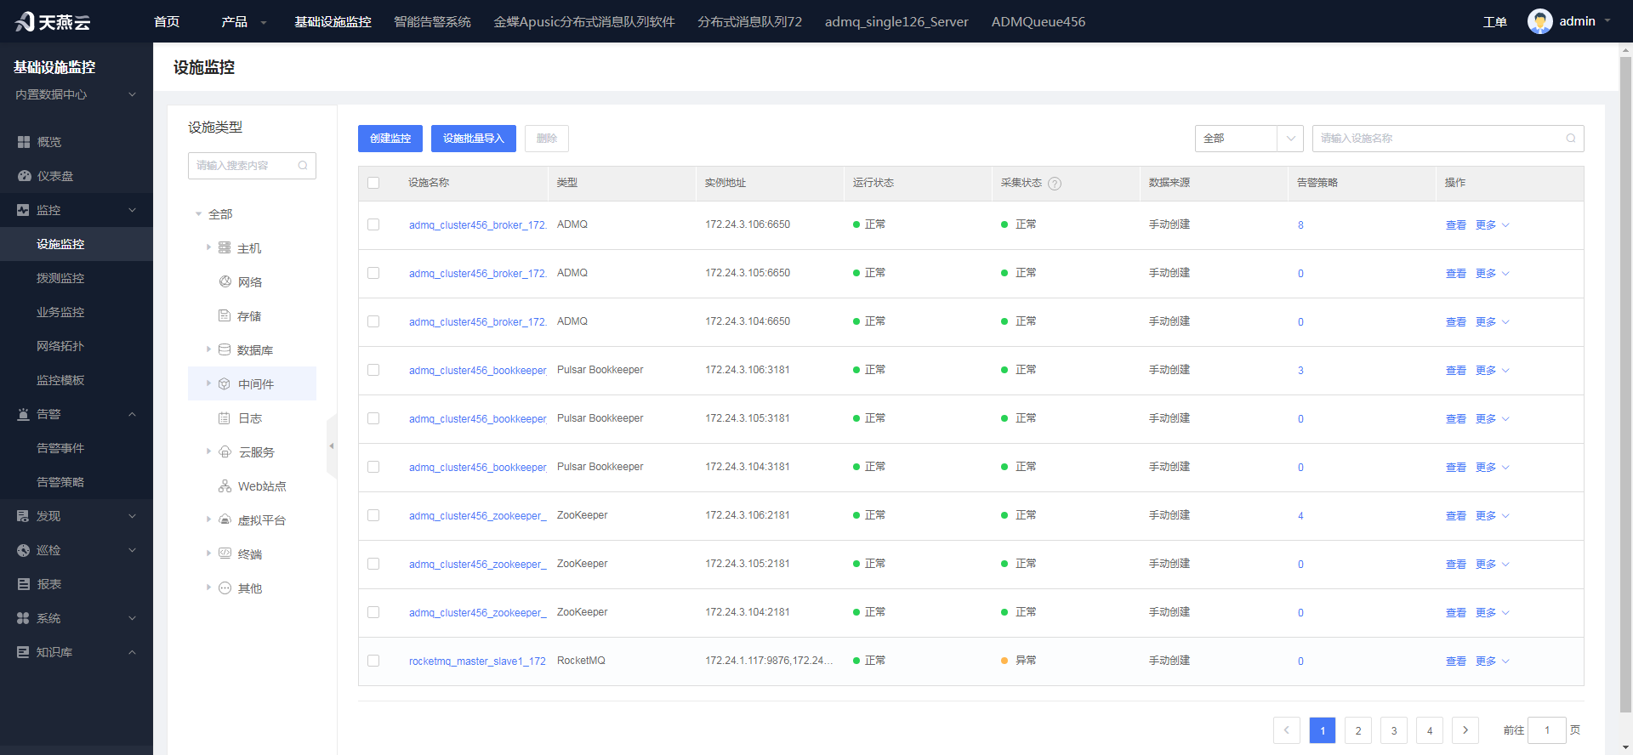
Task: Open 仪表盘 dashboard icon in sidebar
Action: point(24,176)
